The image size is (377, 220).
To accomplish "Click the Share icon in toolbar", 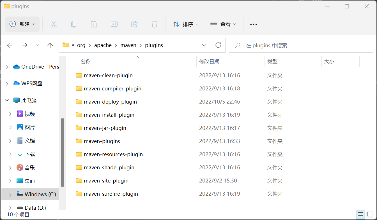I will [x=134, y=24].
